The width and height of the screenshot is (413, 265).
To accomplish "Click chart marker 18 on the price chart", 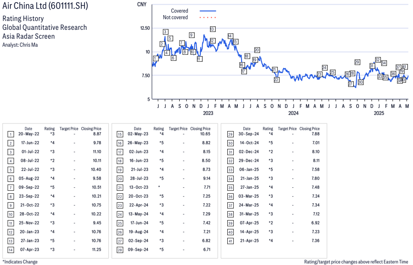I will (247, 56).
